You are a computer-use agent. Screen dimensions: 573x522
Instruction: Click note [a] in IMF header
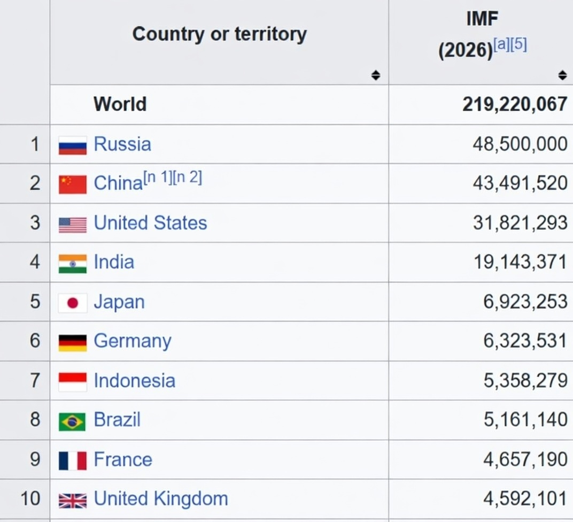[501, 44]
